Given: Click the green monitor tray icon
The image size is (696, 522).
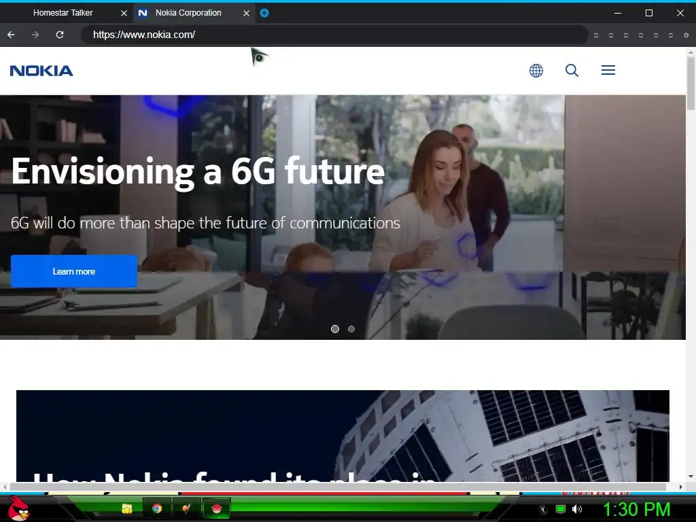Looking at the screenshot, I should 561,509.
